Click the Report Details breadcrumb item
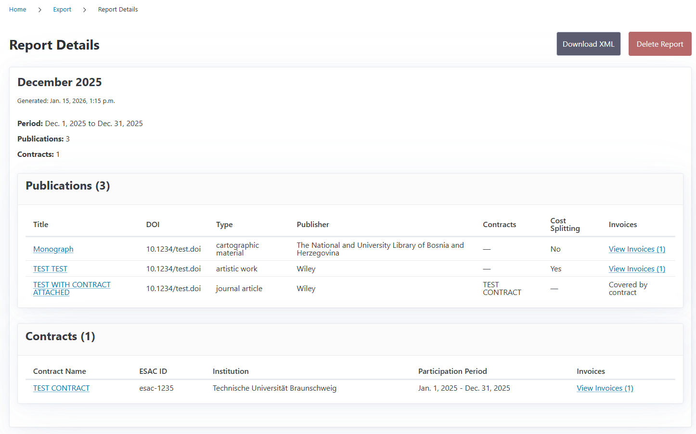Screen dimensions: 696x434 (x=118, y=10)
